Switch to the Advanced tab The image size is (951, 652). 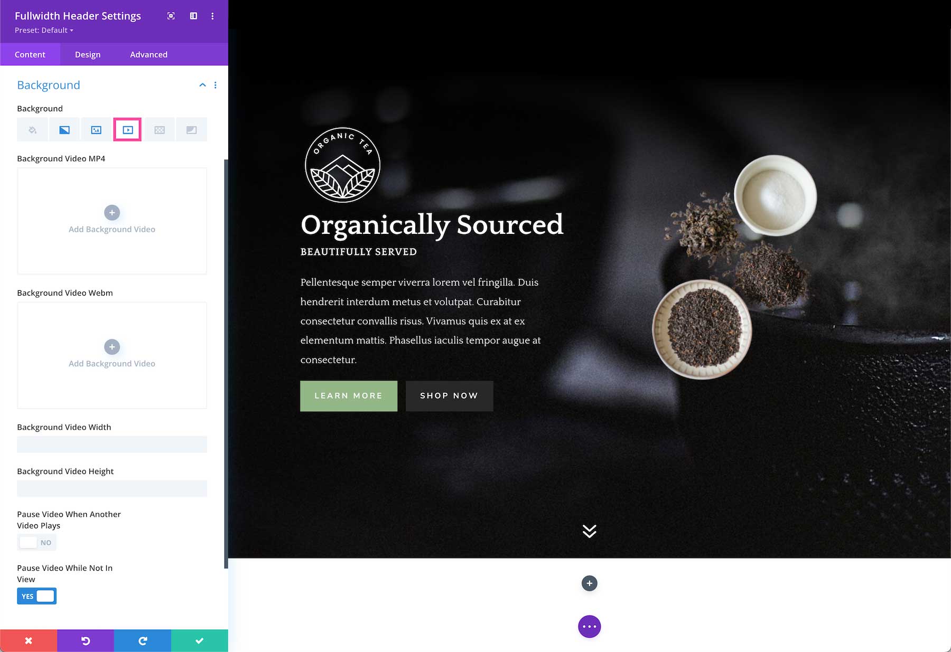tap(148, 54)
